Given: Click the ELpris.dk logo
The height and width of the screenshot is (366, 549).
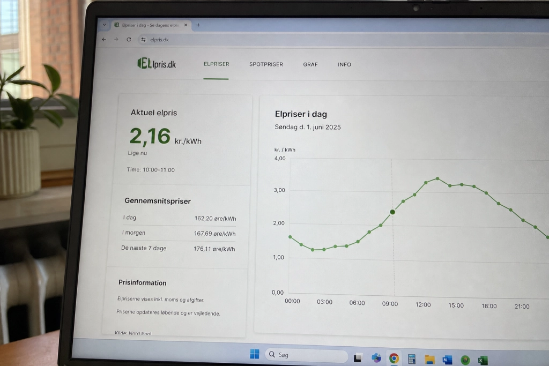Looking at the screenshot, I should click(157, 64).
